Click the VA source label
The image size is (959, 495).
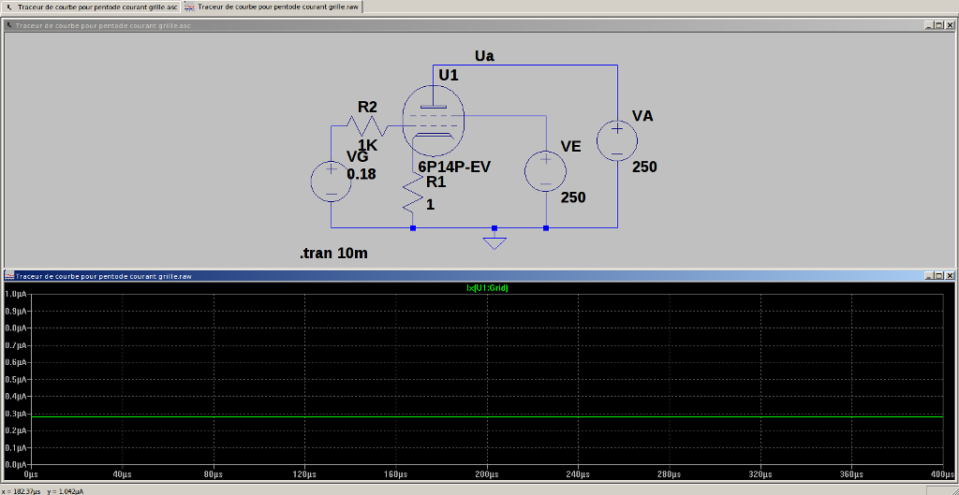click(x=642, y=116)
